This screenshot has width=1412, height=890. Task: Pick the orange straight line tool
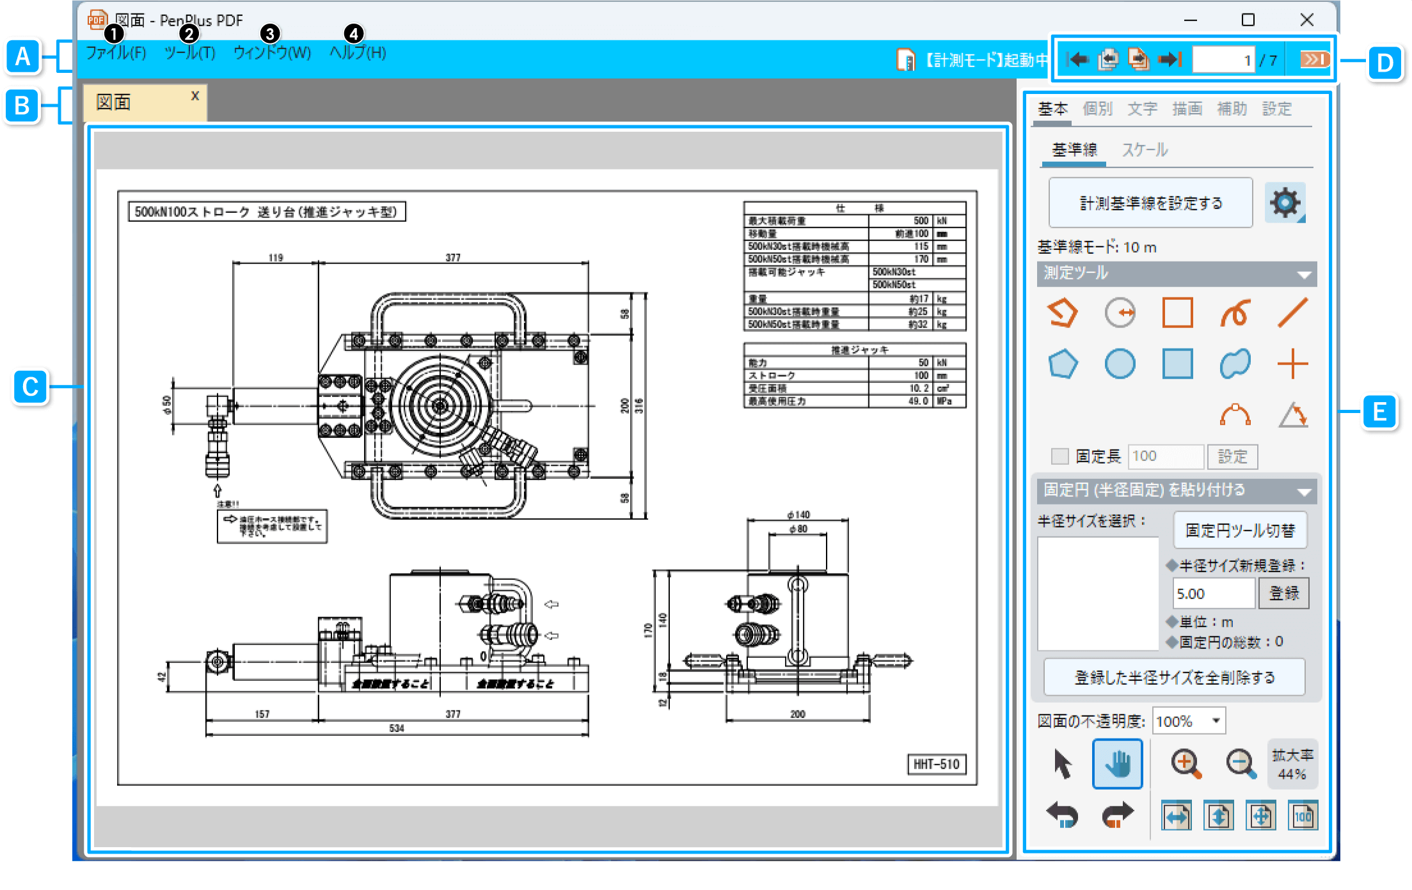(1292, 313)
